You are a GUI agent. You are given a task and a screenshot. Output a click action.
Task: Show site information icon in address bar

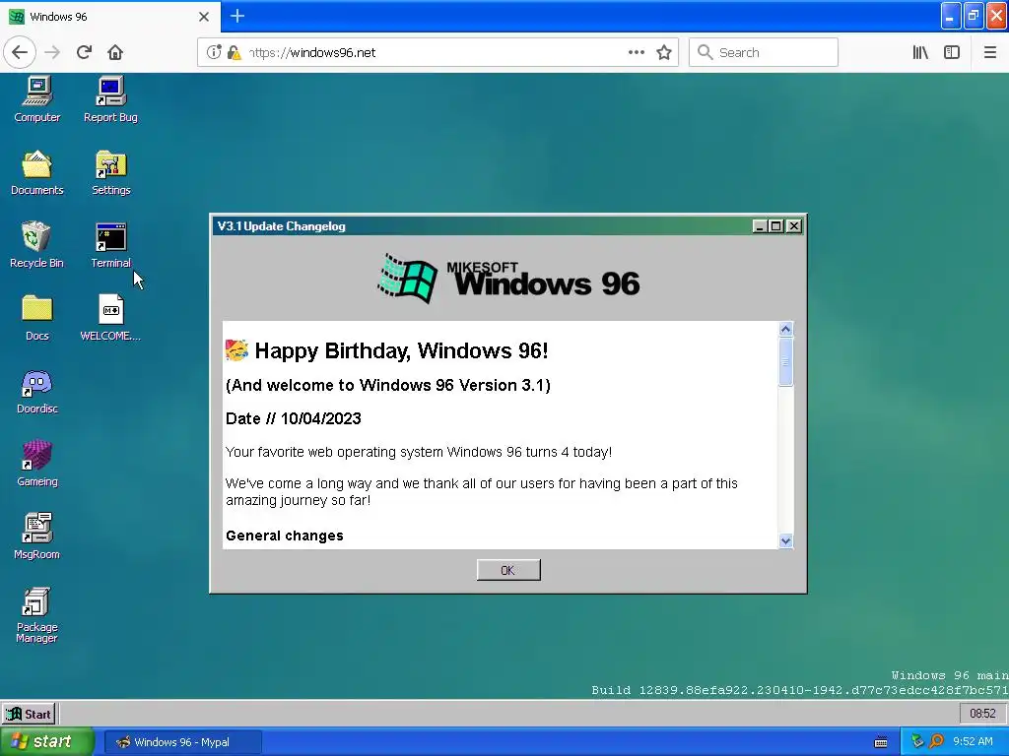tap(214, 52)
